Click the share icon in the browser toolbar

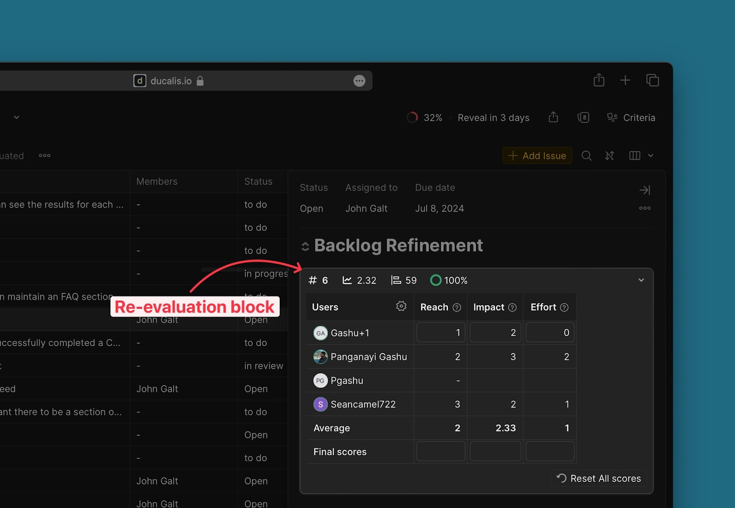click(x=599, y=80)
